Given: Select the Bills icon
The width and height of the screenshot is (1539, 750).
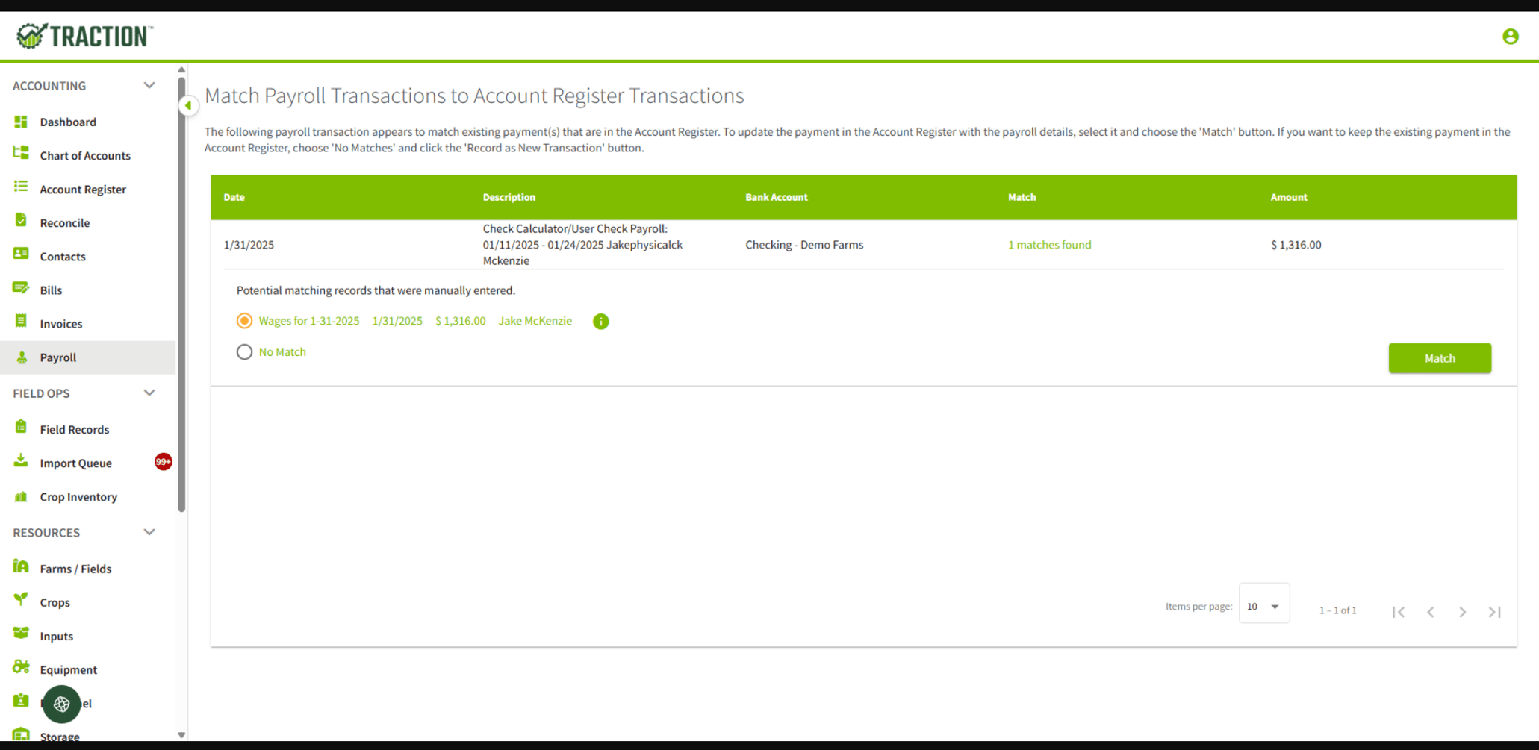Looking at the screenshot, I should 21,290.
